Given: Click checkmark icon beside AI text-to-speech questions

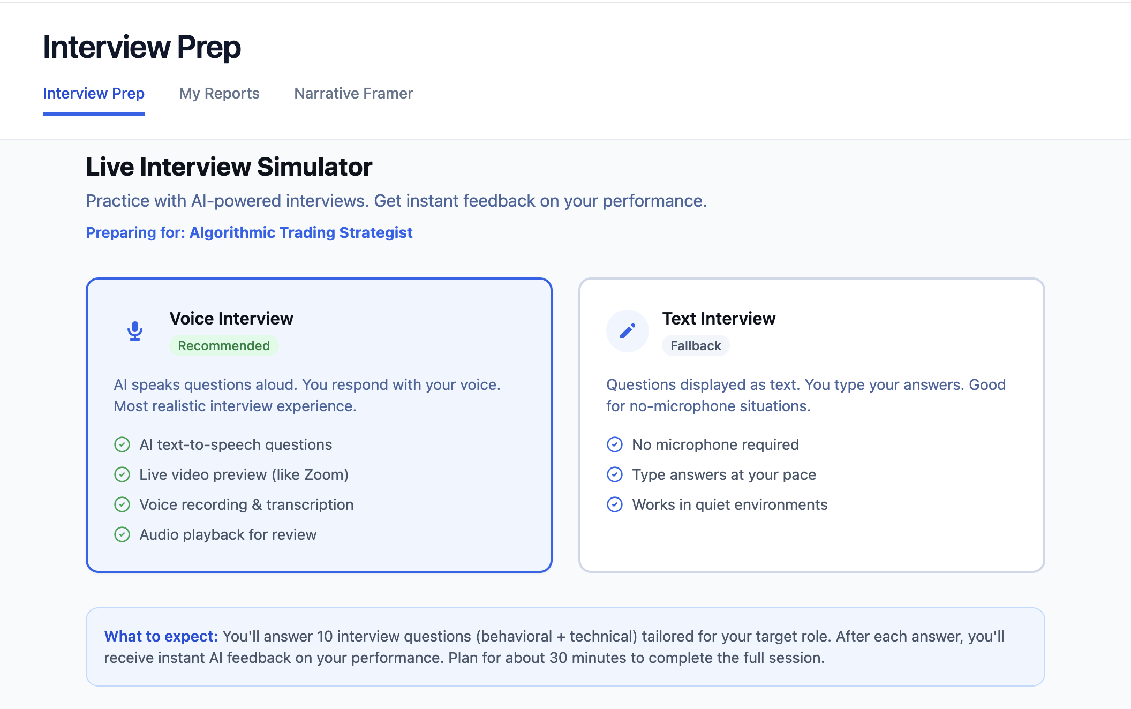Looking at the screenshot, I should point(122,444).
